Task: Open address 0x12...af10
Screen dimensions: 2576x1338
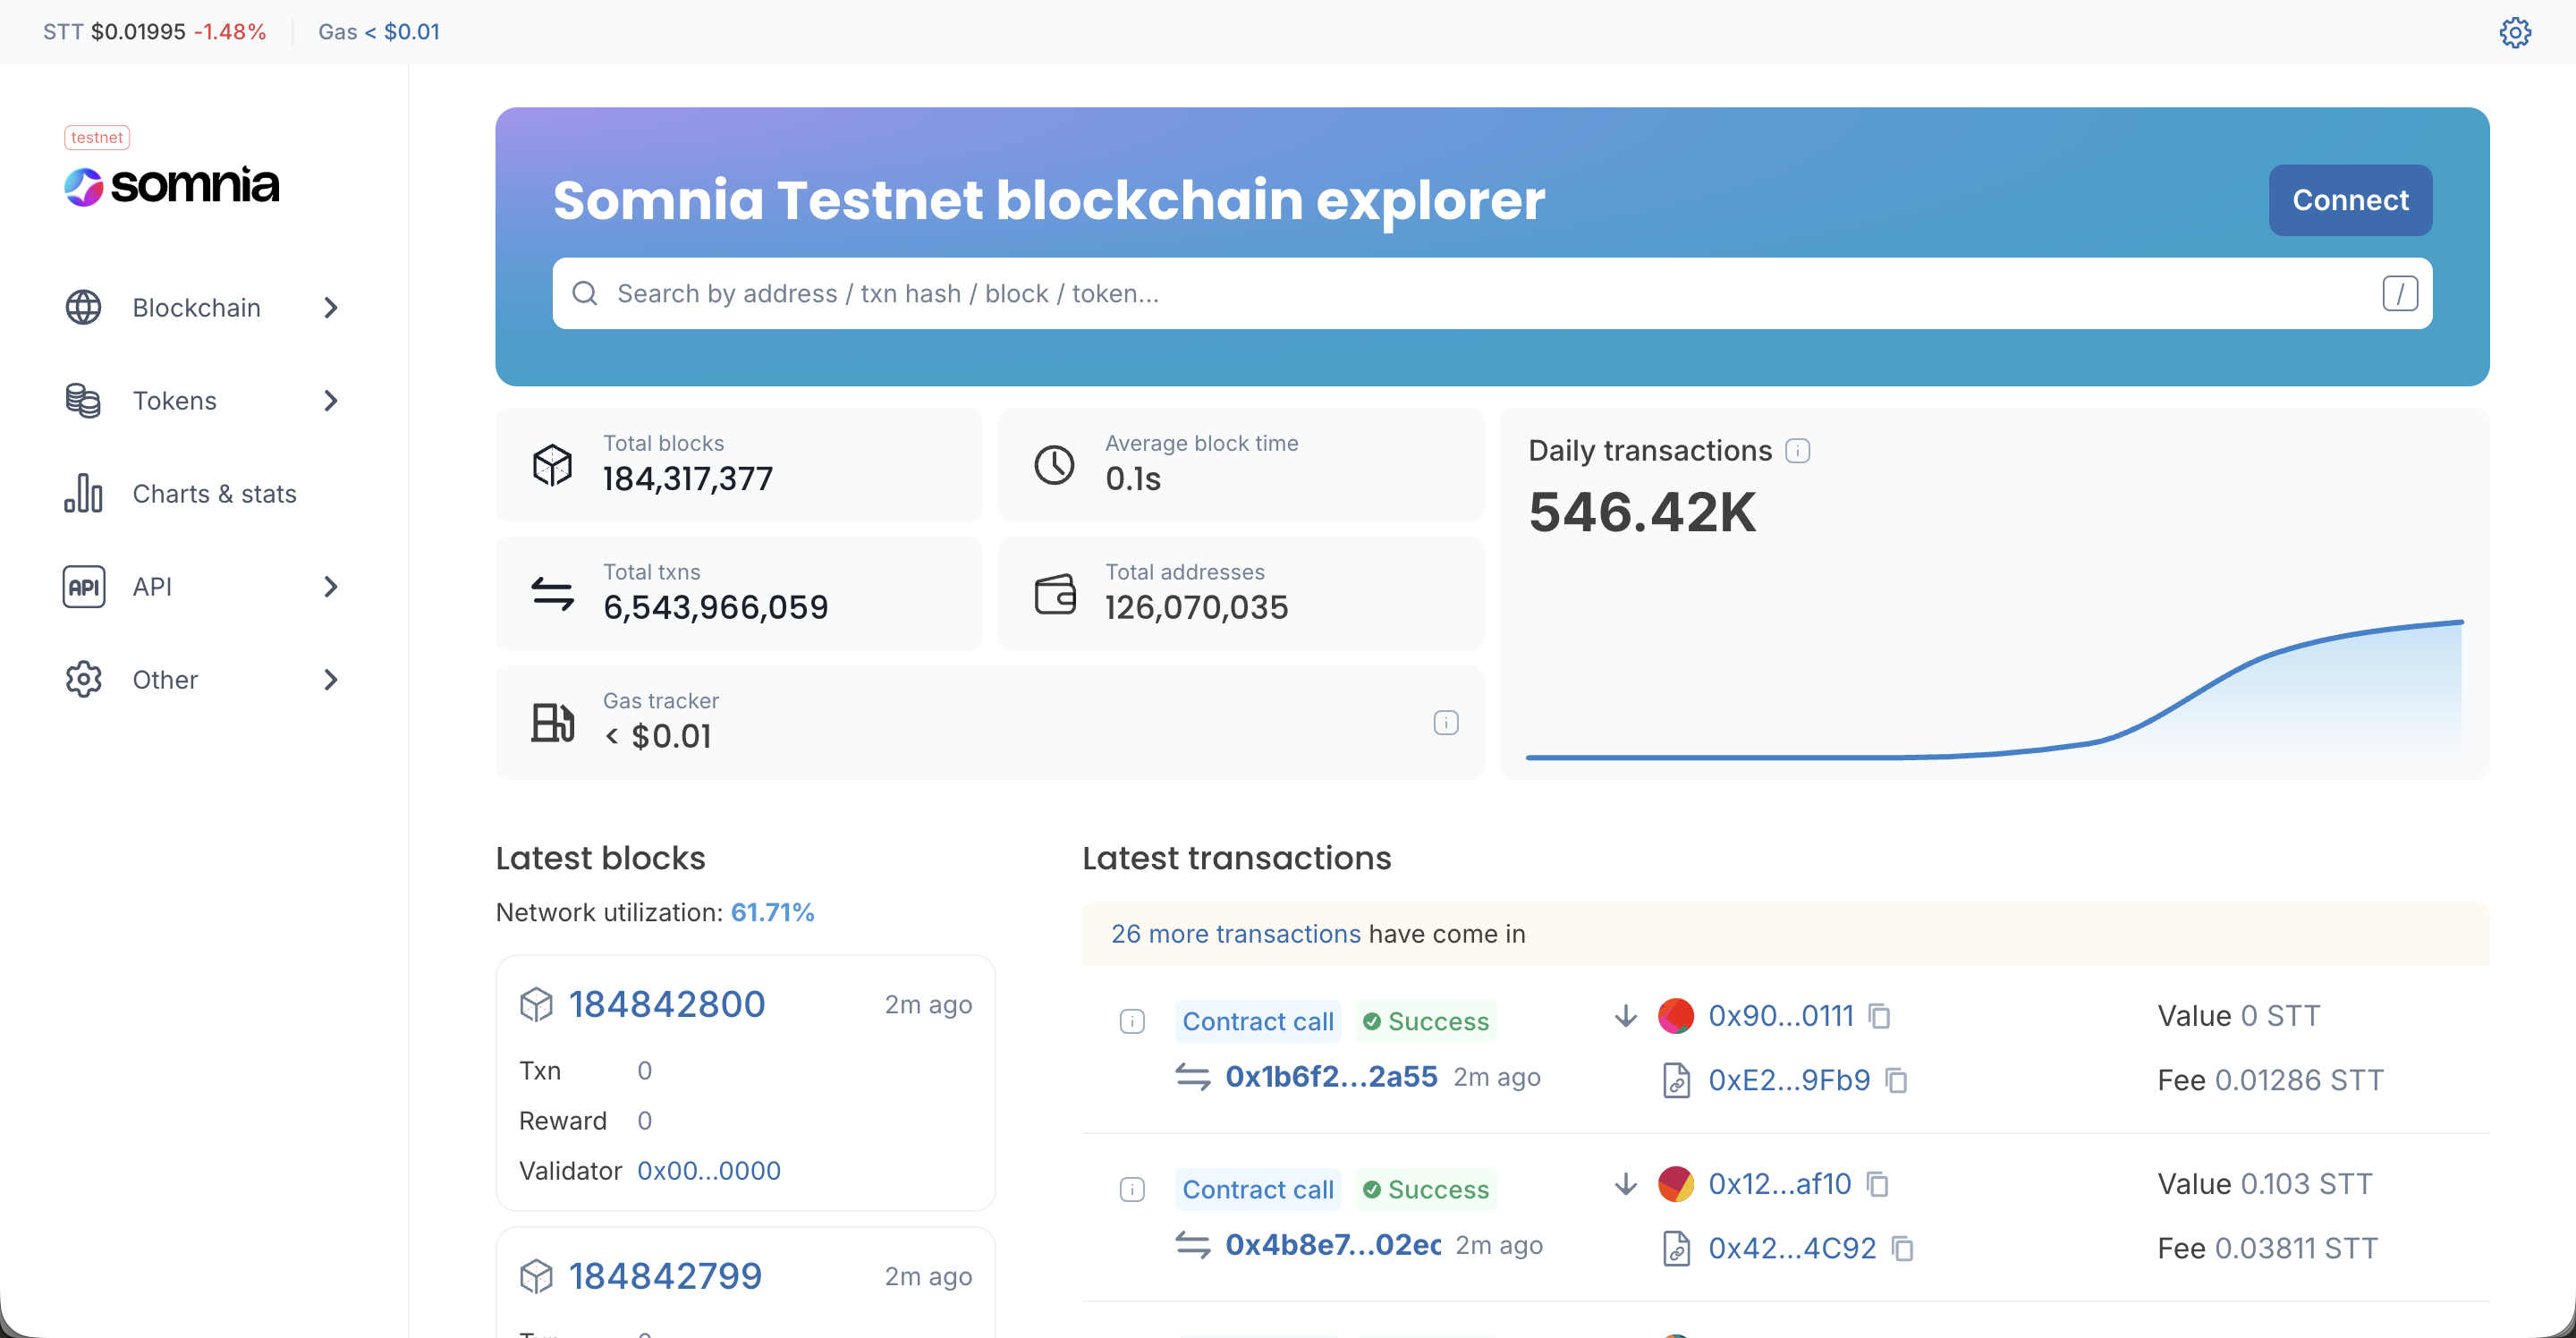Action: [1779, 1184]
